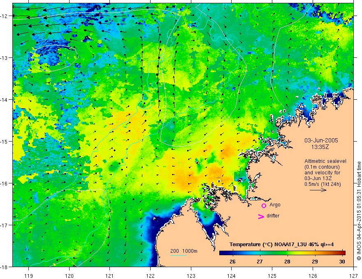The width and height of the screenshot is (362, 279).
Task: Click the '0.5m/s (1kt 24h)' label
Action: (x=323, y=184)
